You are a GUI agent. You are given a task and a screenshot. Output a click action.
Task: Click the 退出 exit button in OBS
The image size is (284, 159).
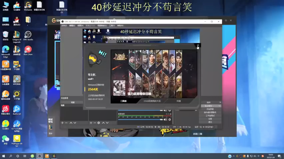pyautogui.click(x=210, y=122)
